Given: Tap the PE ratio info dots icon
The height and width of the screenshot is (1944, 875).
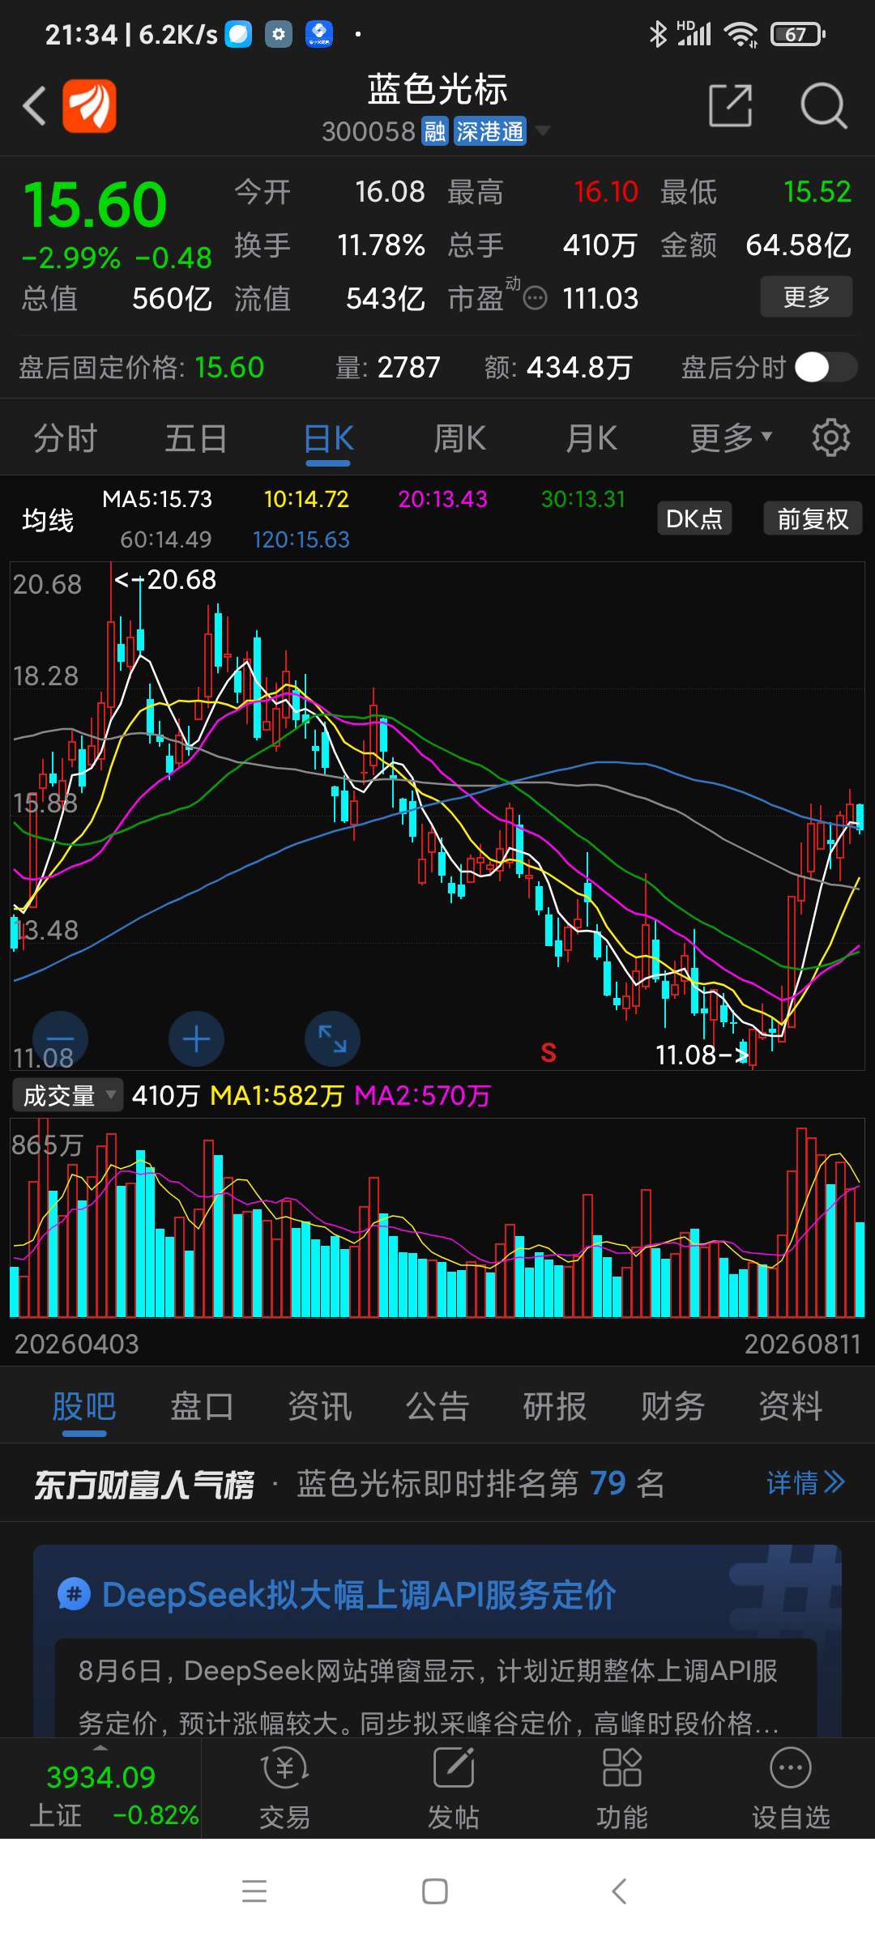Looking at the screenshot, I should point(536,298).
